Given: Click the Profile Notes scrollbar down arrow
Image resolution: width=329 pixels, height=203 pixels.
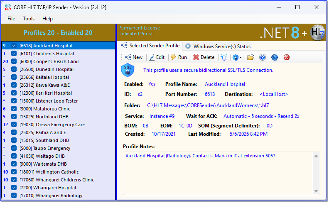Looking at the screenshot, I should (x=316, y=191).
